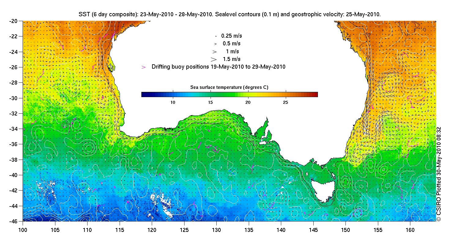Screen dimensions: 459x242
Task: Click the colorbar tick label 15
Action: tap(210, 102)
